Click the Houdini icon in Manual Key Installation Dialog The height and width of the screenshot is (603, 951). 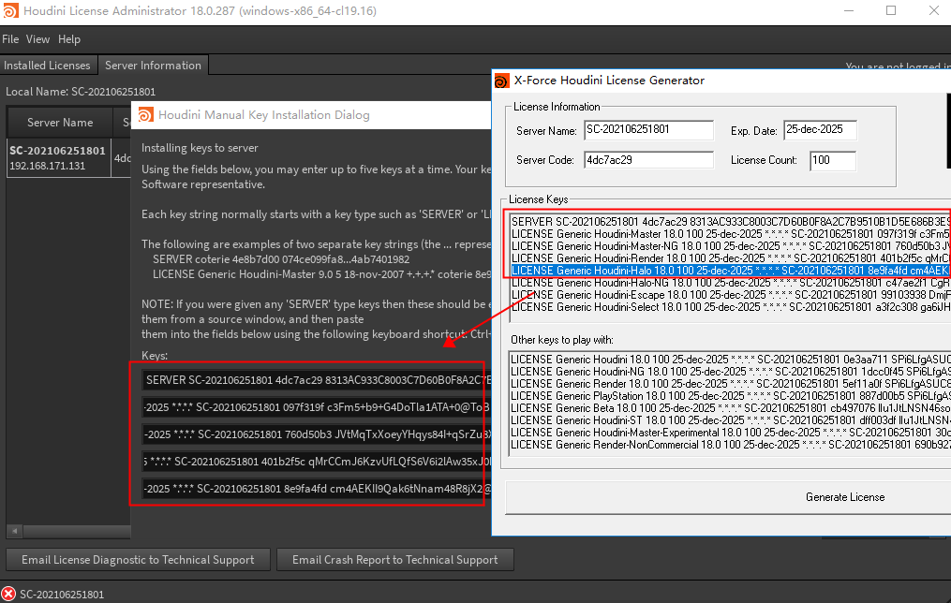click(145, 114)
